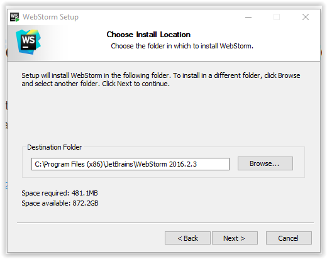Open the Browse... folder picker
Screen dimensions: 327x259
265,163
